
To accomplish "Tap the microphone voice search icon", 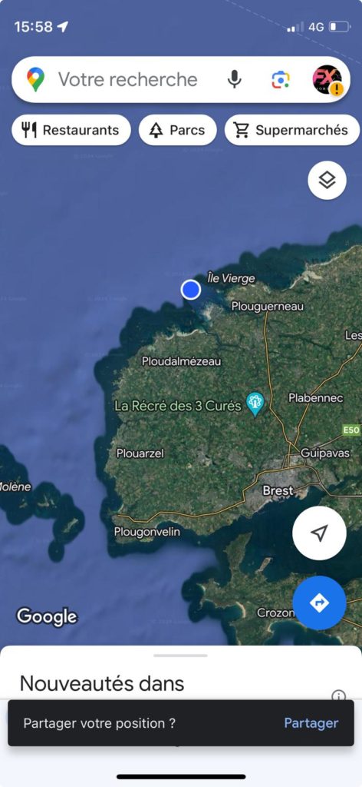I will pyautogui.click(x=234, y=79).
